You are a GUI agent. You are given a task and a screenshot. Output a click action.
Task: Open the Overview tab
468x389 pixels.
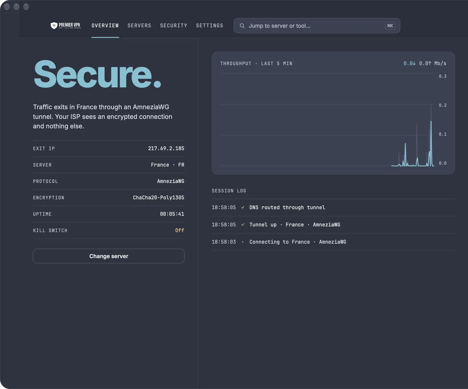pos(105,26)
